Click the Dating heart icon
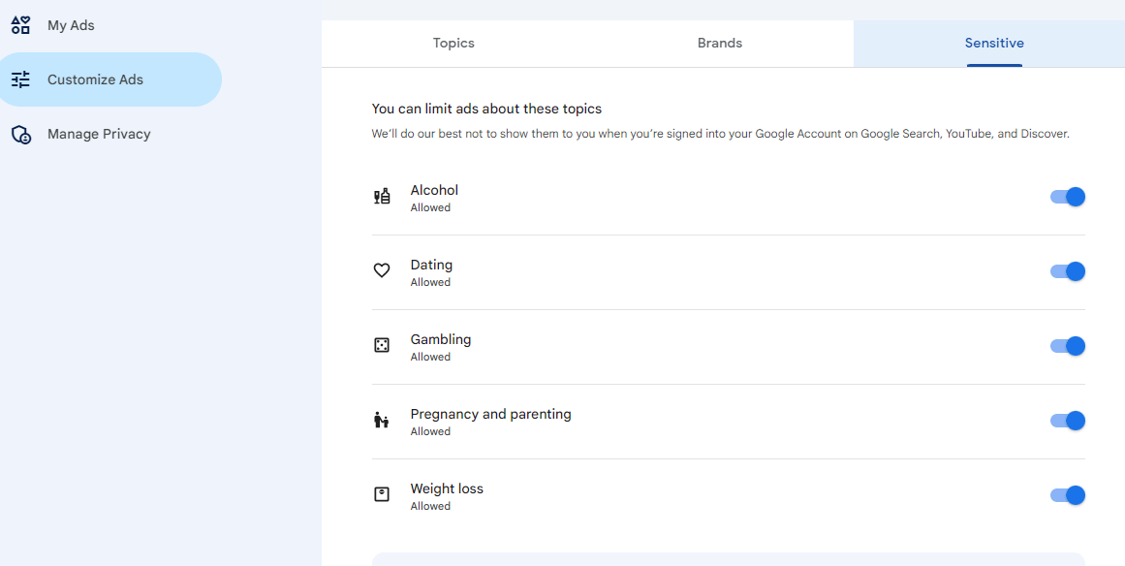Viewport: 1125px width, 566px height. (x=382, y=270)
